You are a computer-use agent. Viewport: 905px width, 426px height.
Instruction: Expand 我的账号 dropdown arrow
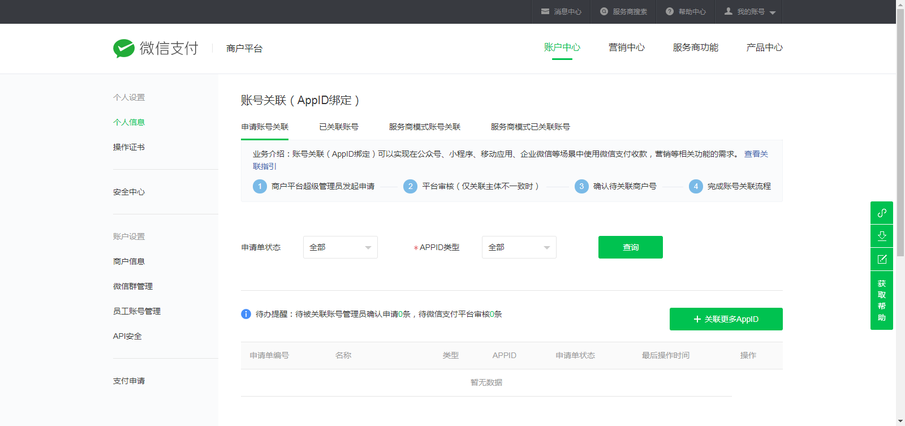point(773,12)
